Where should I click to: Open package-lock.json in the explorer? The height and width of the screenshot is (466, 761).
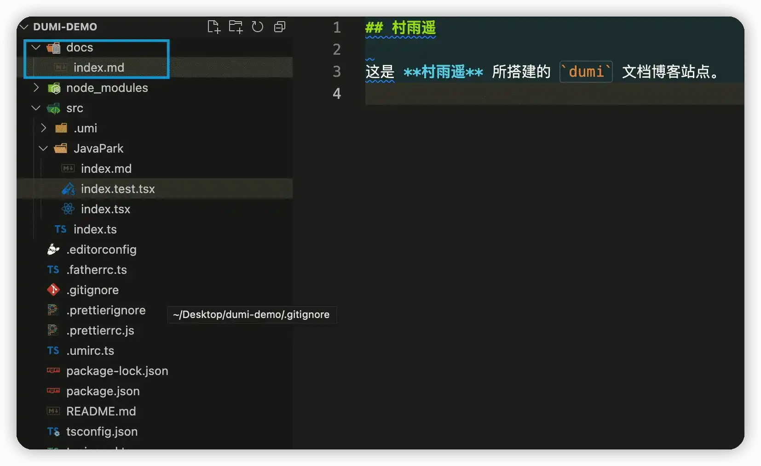coord(117,371)
